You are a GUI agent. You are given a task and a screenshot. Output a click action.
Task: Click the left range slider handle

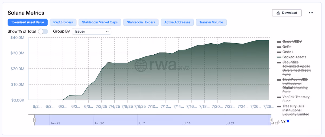tap(34, 120)
